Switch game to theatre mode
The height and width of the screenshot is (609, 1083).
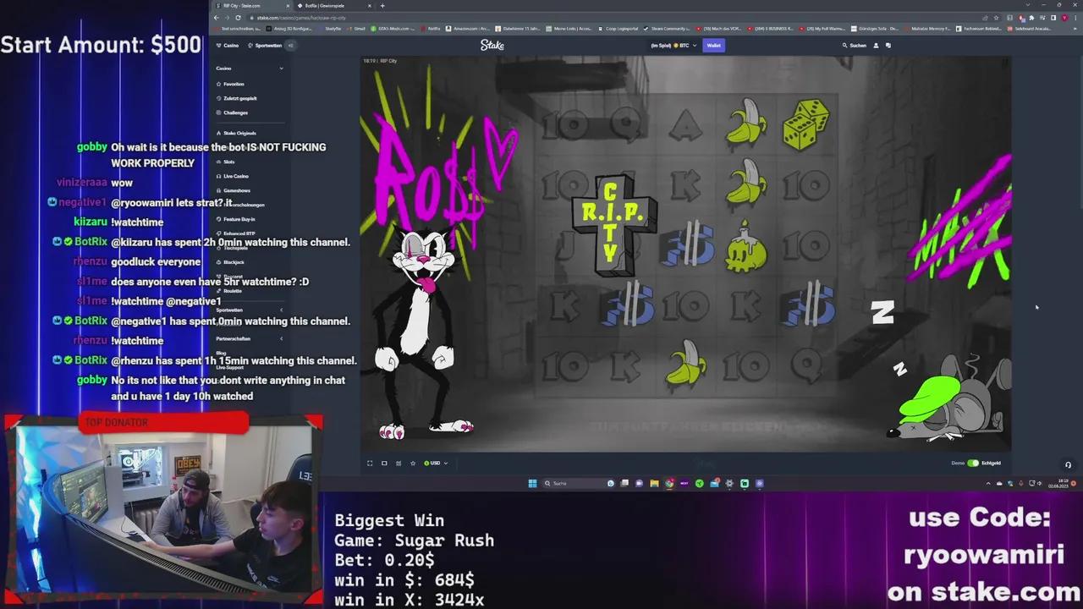point(384,463)
